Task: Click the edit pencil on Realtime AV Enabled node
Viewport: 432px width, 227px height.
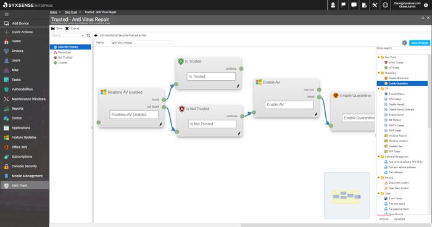Action: (160, 124)
